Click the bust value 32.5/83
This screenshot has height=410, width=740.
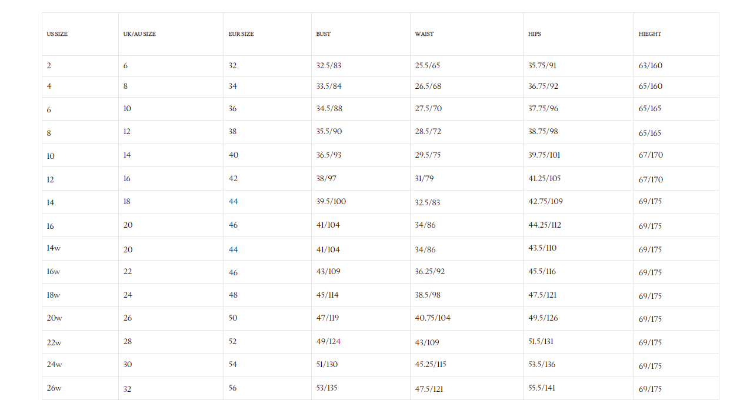[x=328, y=66]
